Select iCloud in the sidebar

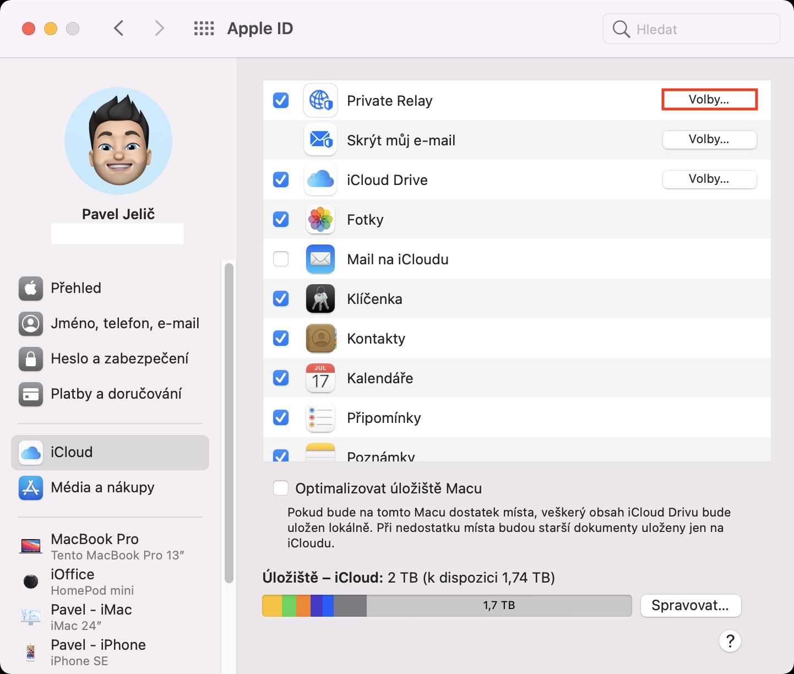110,453
